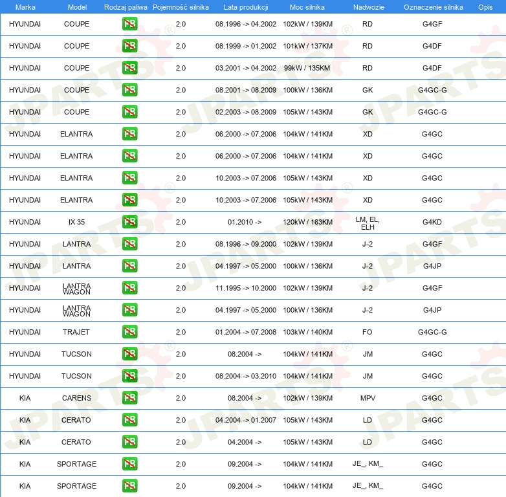Screen dimensions: 506x497
Task: Click the 08.1996 -> 09.2000 date cell
Action: [x=246, y=244]
